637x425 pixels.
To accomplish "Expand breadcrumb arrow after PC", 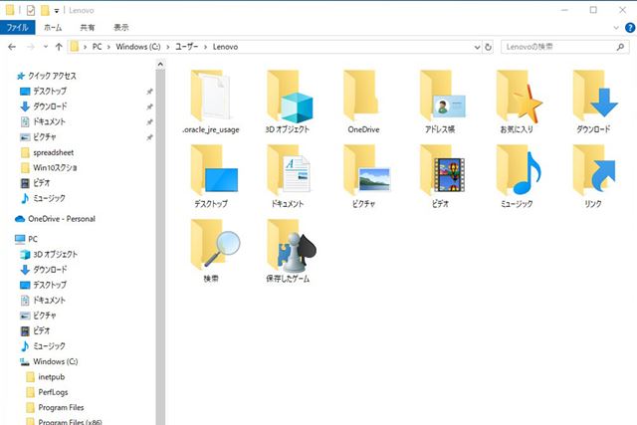I will (108, 47).
